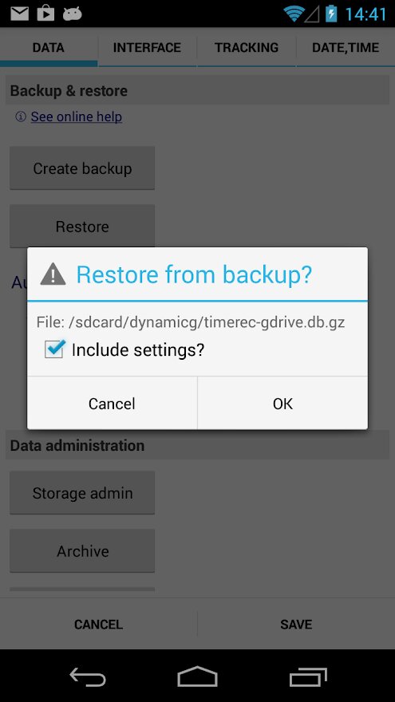Uncheck the Include settings checkbox
The width and height of the screenshot is (395, 702).
point(54,349)
